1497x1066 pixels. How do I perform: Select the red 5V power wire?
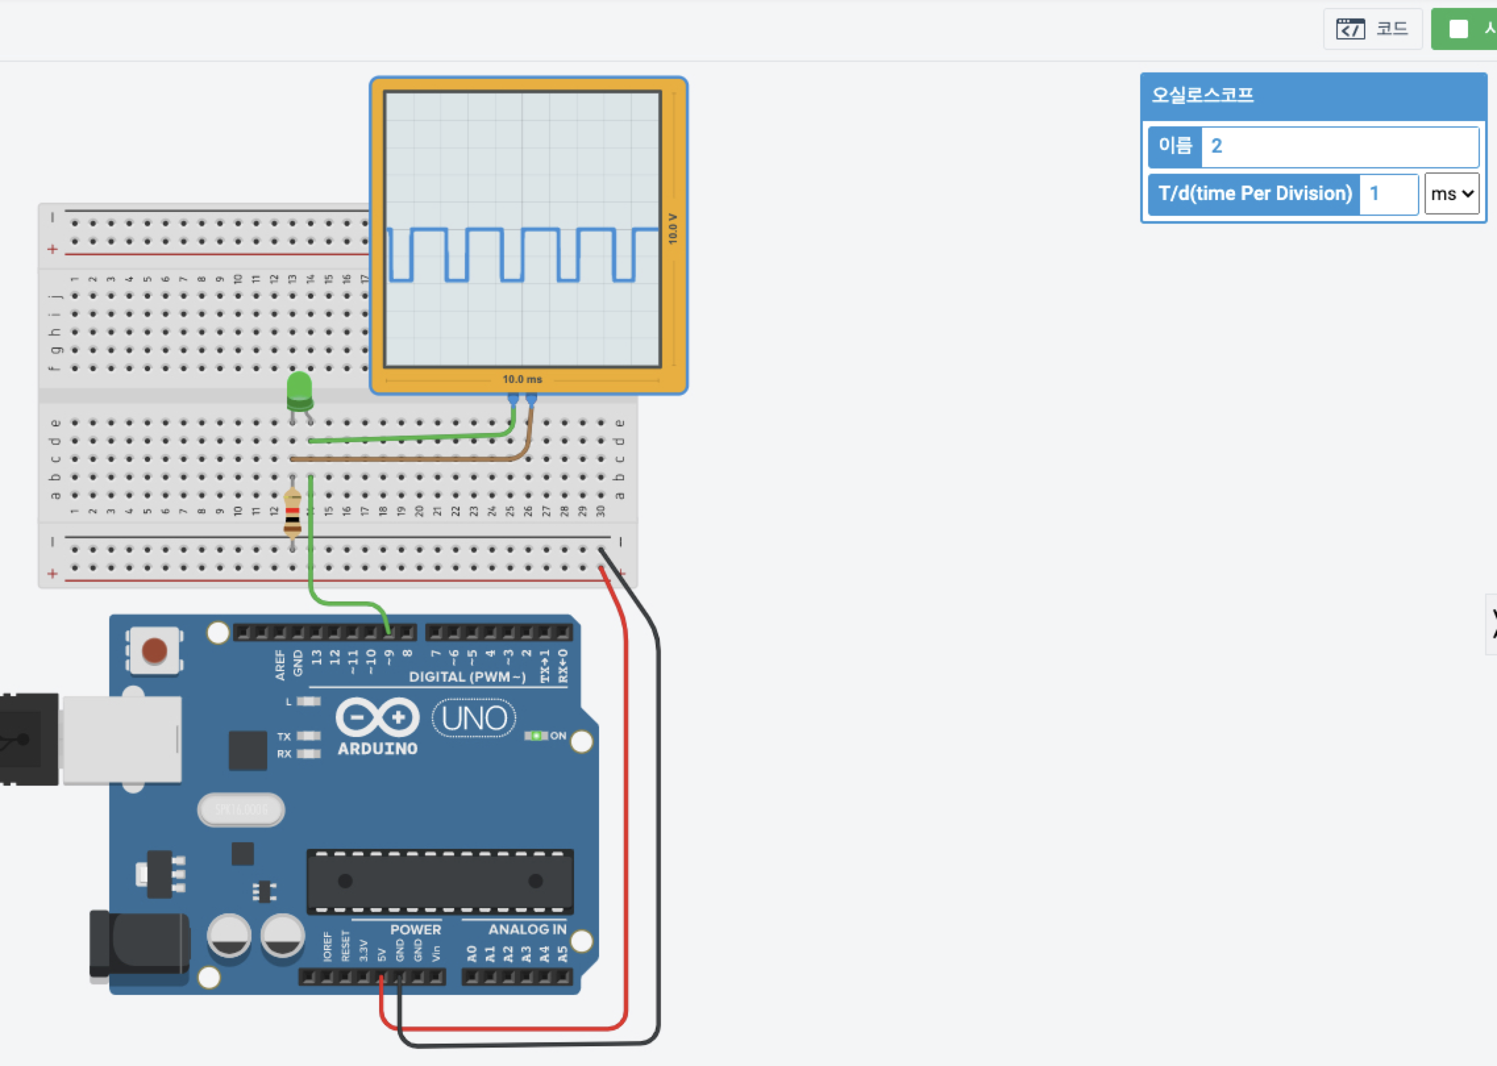point(625,790)
